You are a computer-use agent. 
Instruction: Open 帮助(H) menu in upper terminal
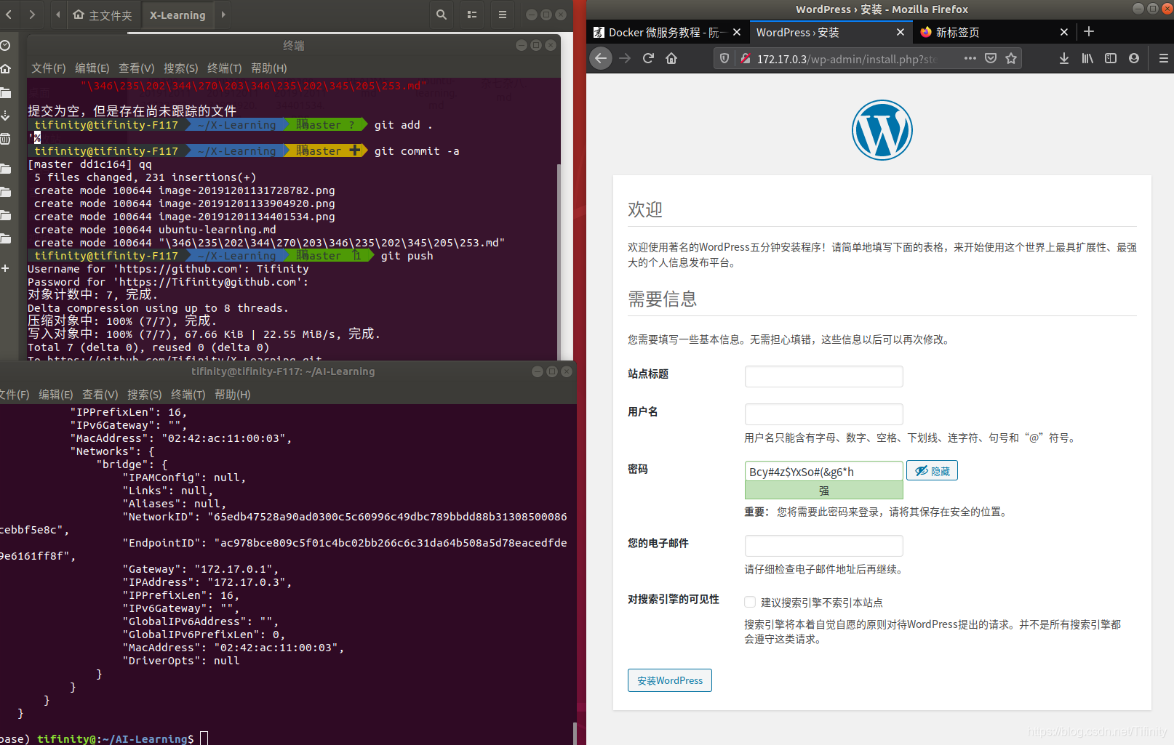click(x=268, y=68)
